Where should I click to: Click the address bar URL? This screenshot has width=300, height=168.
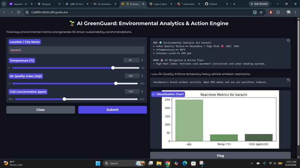pyautogui.click(x=50, y=12)
